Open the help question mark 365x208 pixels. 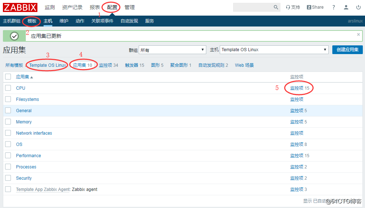(x=333, y=7)
